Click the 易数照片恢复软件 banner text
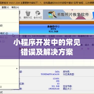The width and height of the screenshot is (94, 94). pyautogui.click(x=73, y=14)
